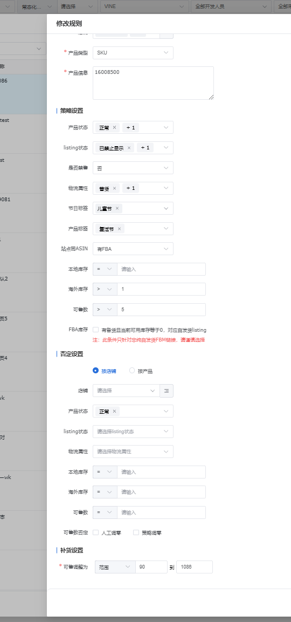This screenshot has width=291, height=622.
Task: Click the 否定设置 section heading
Action: (72, 354)
